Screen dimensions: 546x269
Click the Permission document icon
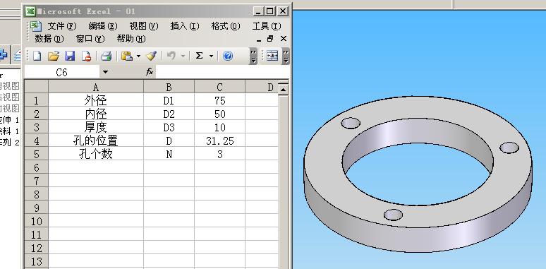coord(86,56)
